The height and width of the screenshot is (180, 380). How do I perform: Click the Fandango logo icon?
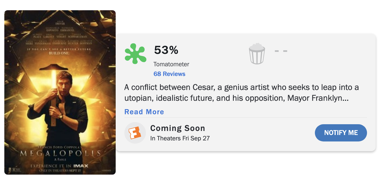point(135,133)
